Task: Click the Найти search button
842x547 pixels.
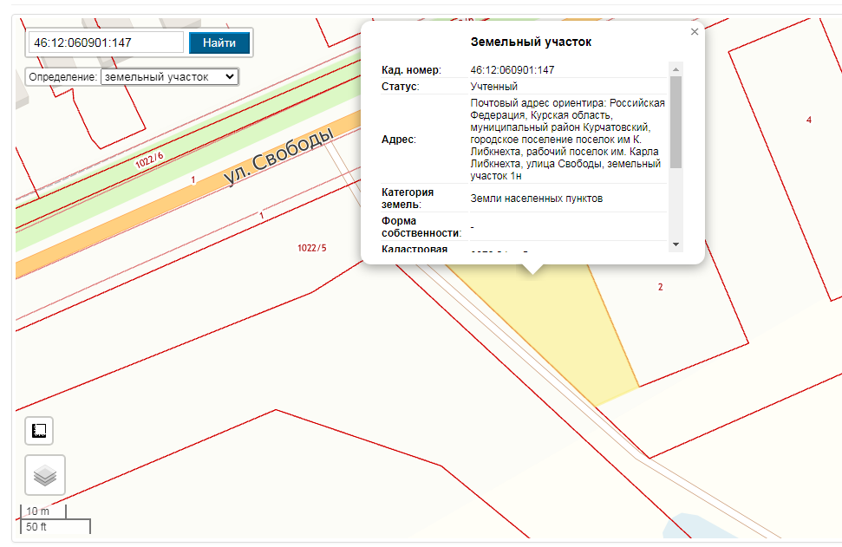Action: coord(219,43)
